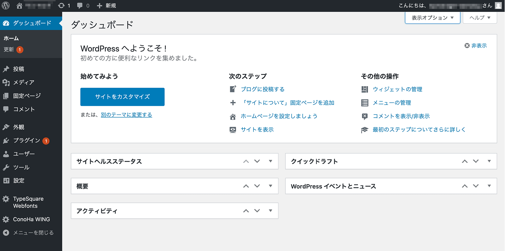
Task: Open the site home icon in admin bar
Action: [19, 6]
